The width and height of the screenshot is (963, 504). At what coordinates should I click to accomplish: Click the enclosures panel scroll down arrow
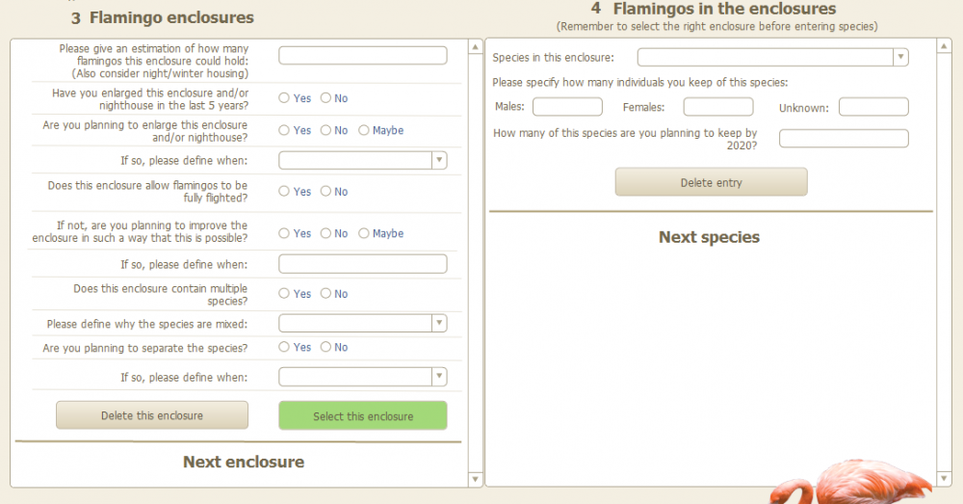[x=476, y=479]
